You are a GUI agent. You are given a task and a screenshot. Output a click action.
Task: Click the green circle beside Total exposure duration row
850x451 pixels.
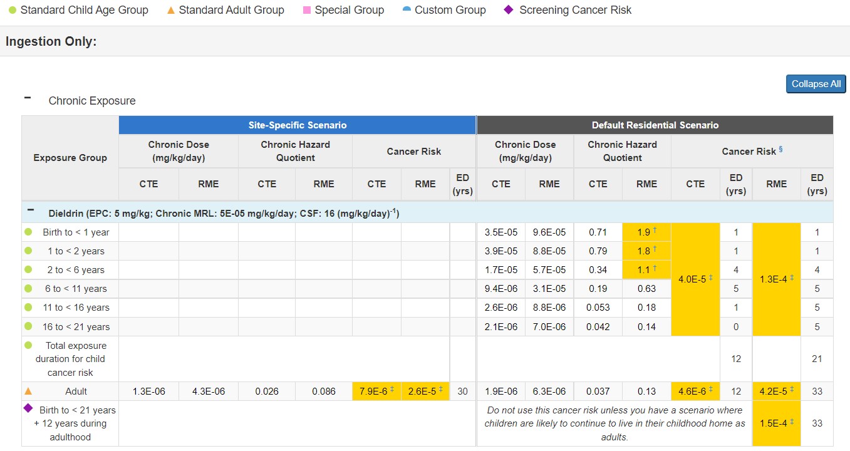click(x=27, y=345)
